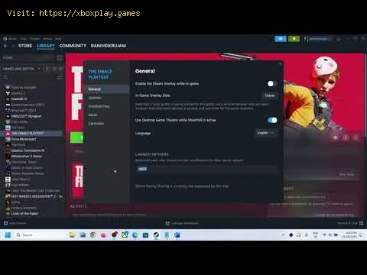Toggle Use Desktop Game Theatre while SteamVR active

(272, 120)
